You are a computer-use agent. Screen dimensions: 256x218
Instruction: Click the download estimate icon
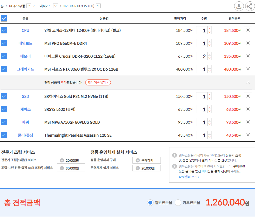click(x=239, y=6)
